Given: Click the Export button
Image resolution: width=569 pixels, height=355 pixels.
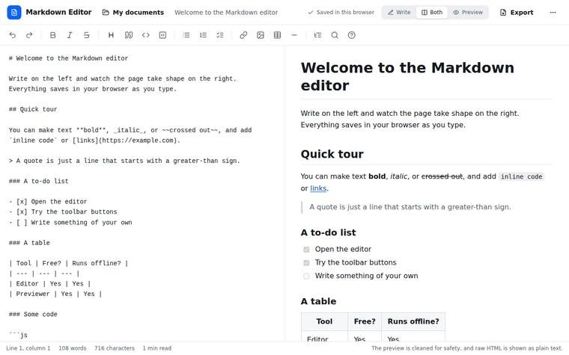Looking at the screenshot, I should (x=517, y=12).
